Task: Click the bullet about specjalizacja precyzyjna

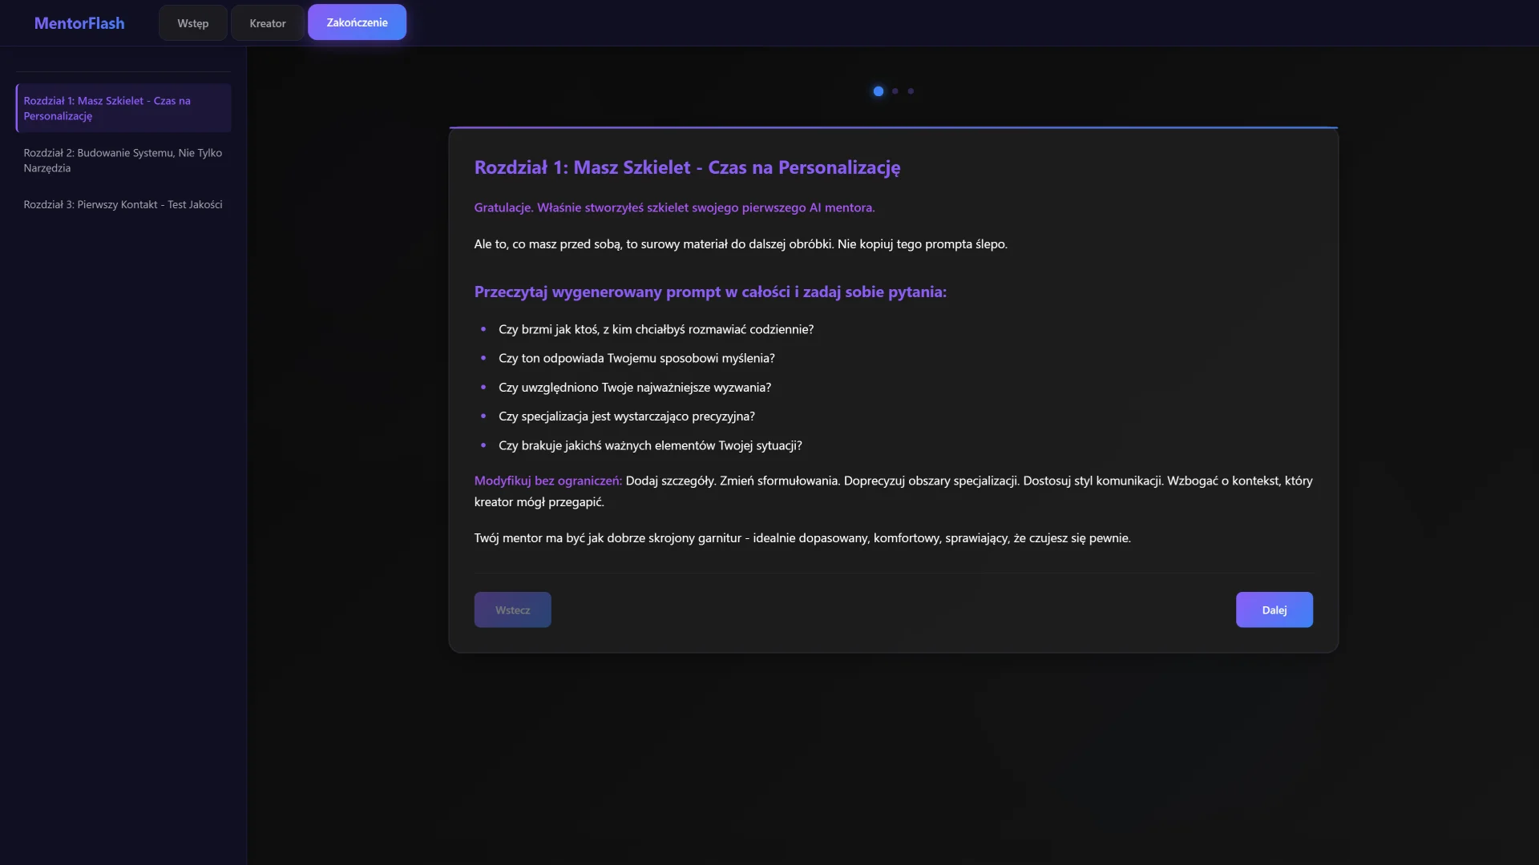Action: pos(626,416)
